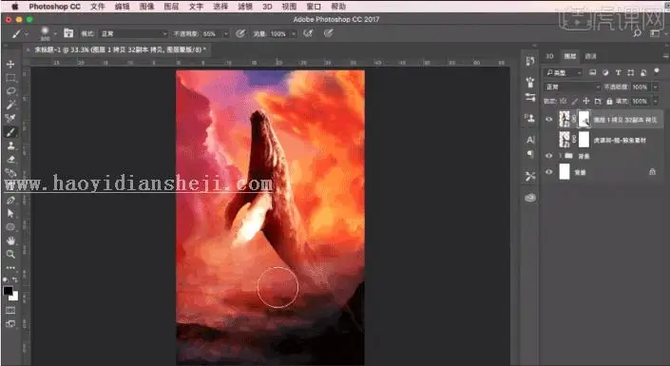Select the Rectangular Marquee tool
Screen dimensions: 670x366
[10, 78]
